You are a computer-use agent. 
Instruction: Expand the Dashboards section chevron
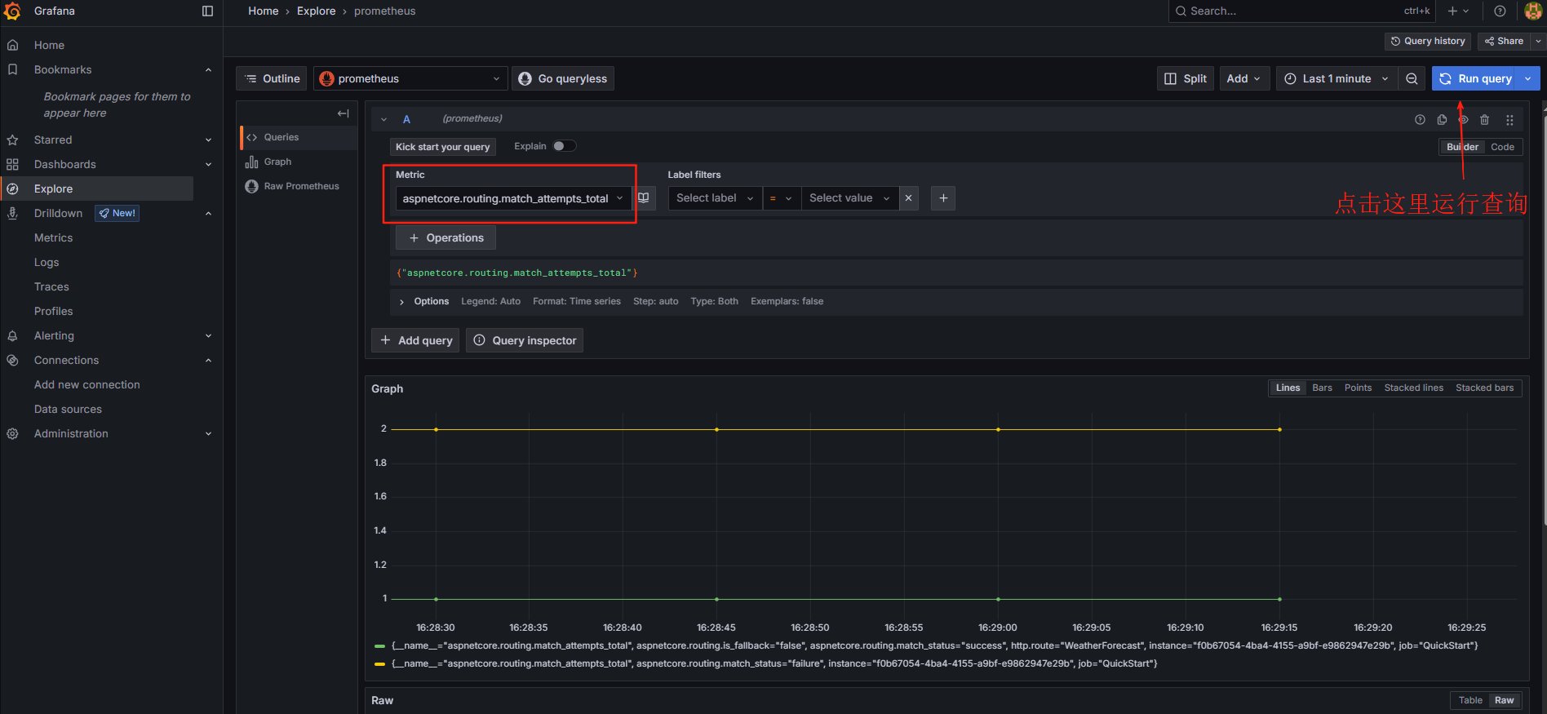pyautogui.click(x=208, y=165)
